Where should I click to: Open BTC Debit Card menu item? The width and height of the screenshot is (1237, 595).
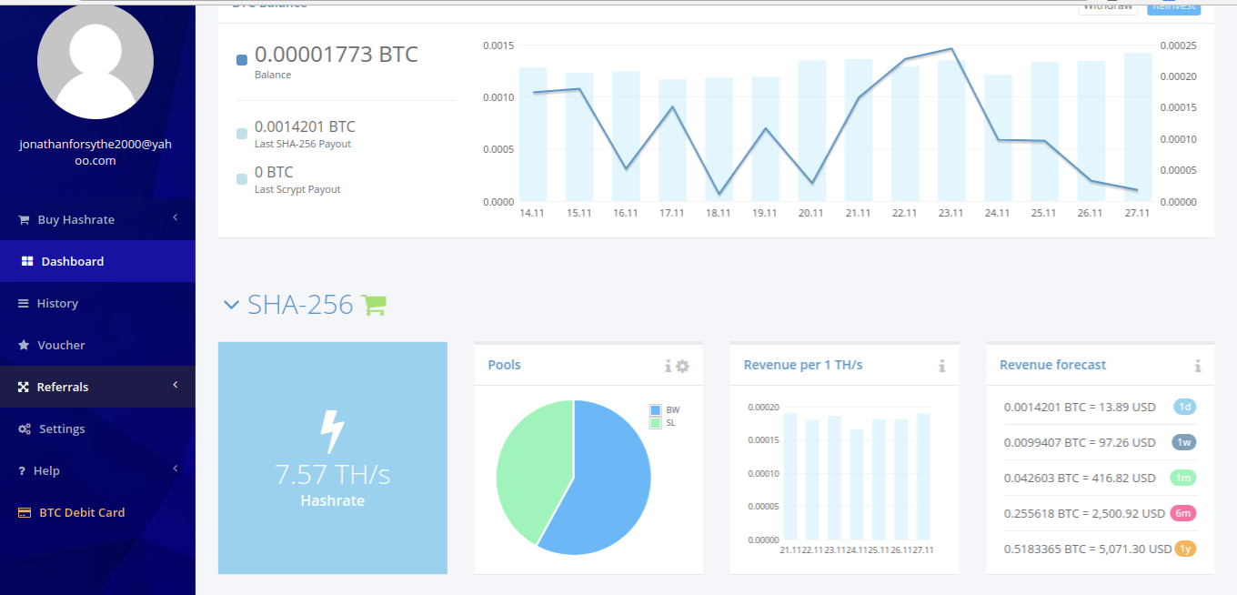97,512
